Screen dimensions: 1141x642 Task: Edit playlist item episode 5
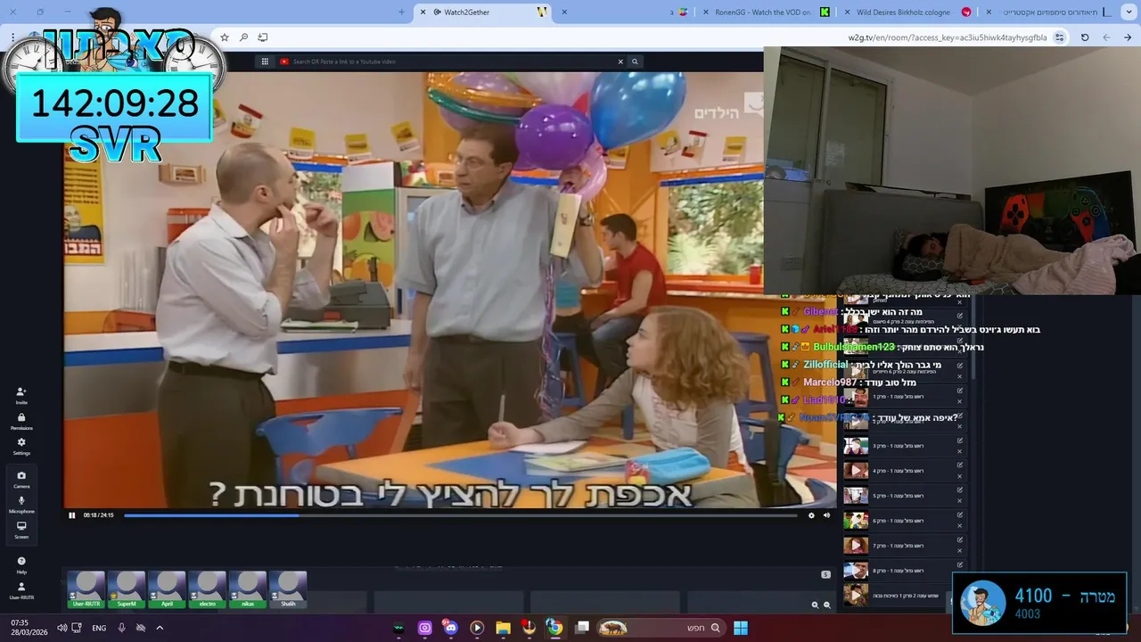960,490
